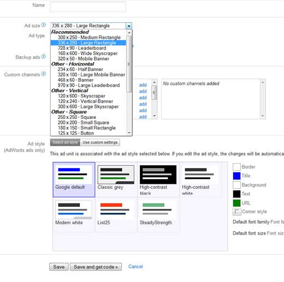The height and width of the screenshot is (282, 284).
Task: Choose the High-contrast black ad style
Action: 158,179
